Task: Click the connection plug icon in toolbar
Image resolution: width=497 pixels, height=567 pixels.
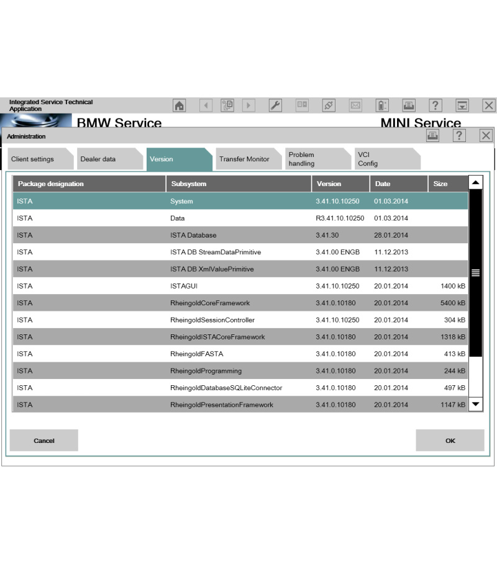Action: point(329,105)
